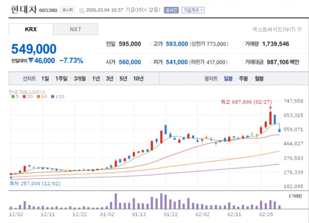Click the blue down-triangle price change indicator
309x223 pixels.
pos(31,60)
